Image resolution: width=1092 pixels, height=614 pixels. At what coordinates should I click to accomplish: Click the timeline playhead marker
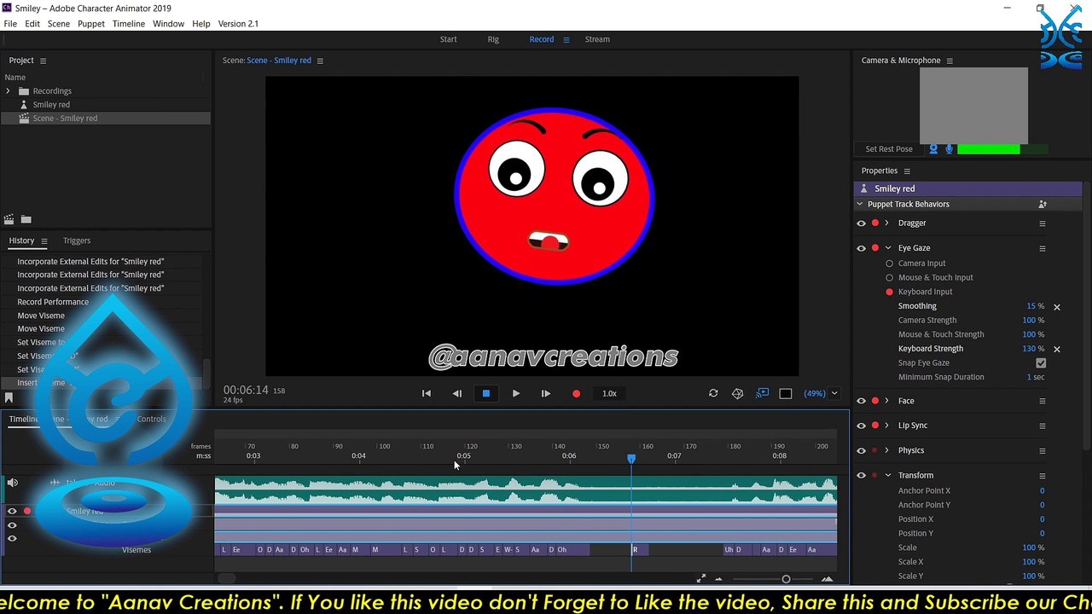tap(631, 459)
